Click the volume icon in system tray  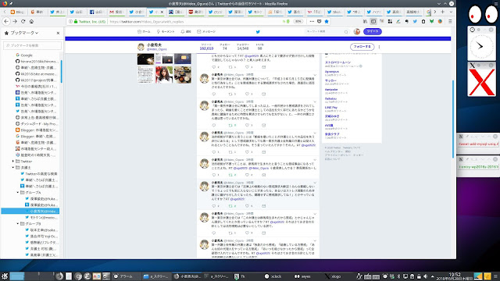pyautogui.click(x=425, y=276)
